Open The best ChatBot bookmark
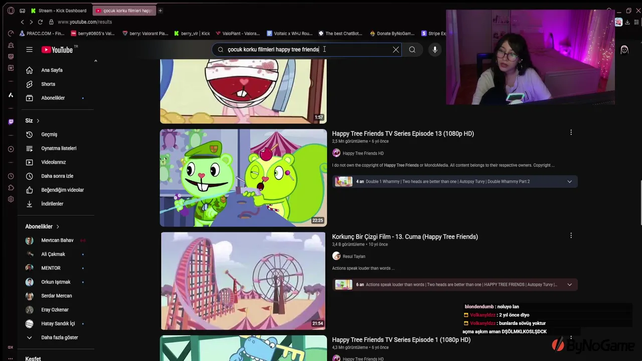The height and width of the screenshot is (361, 642). [340, 34]
